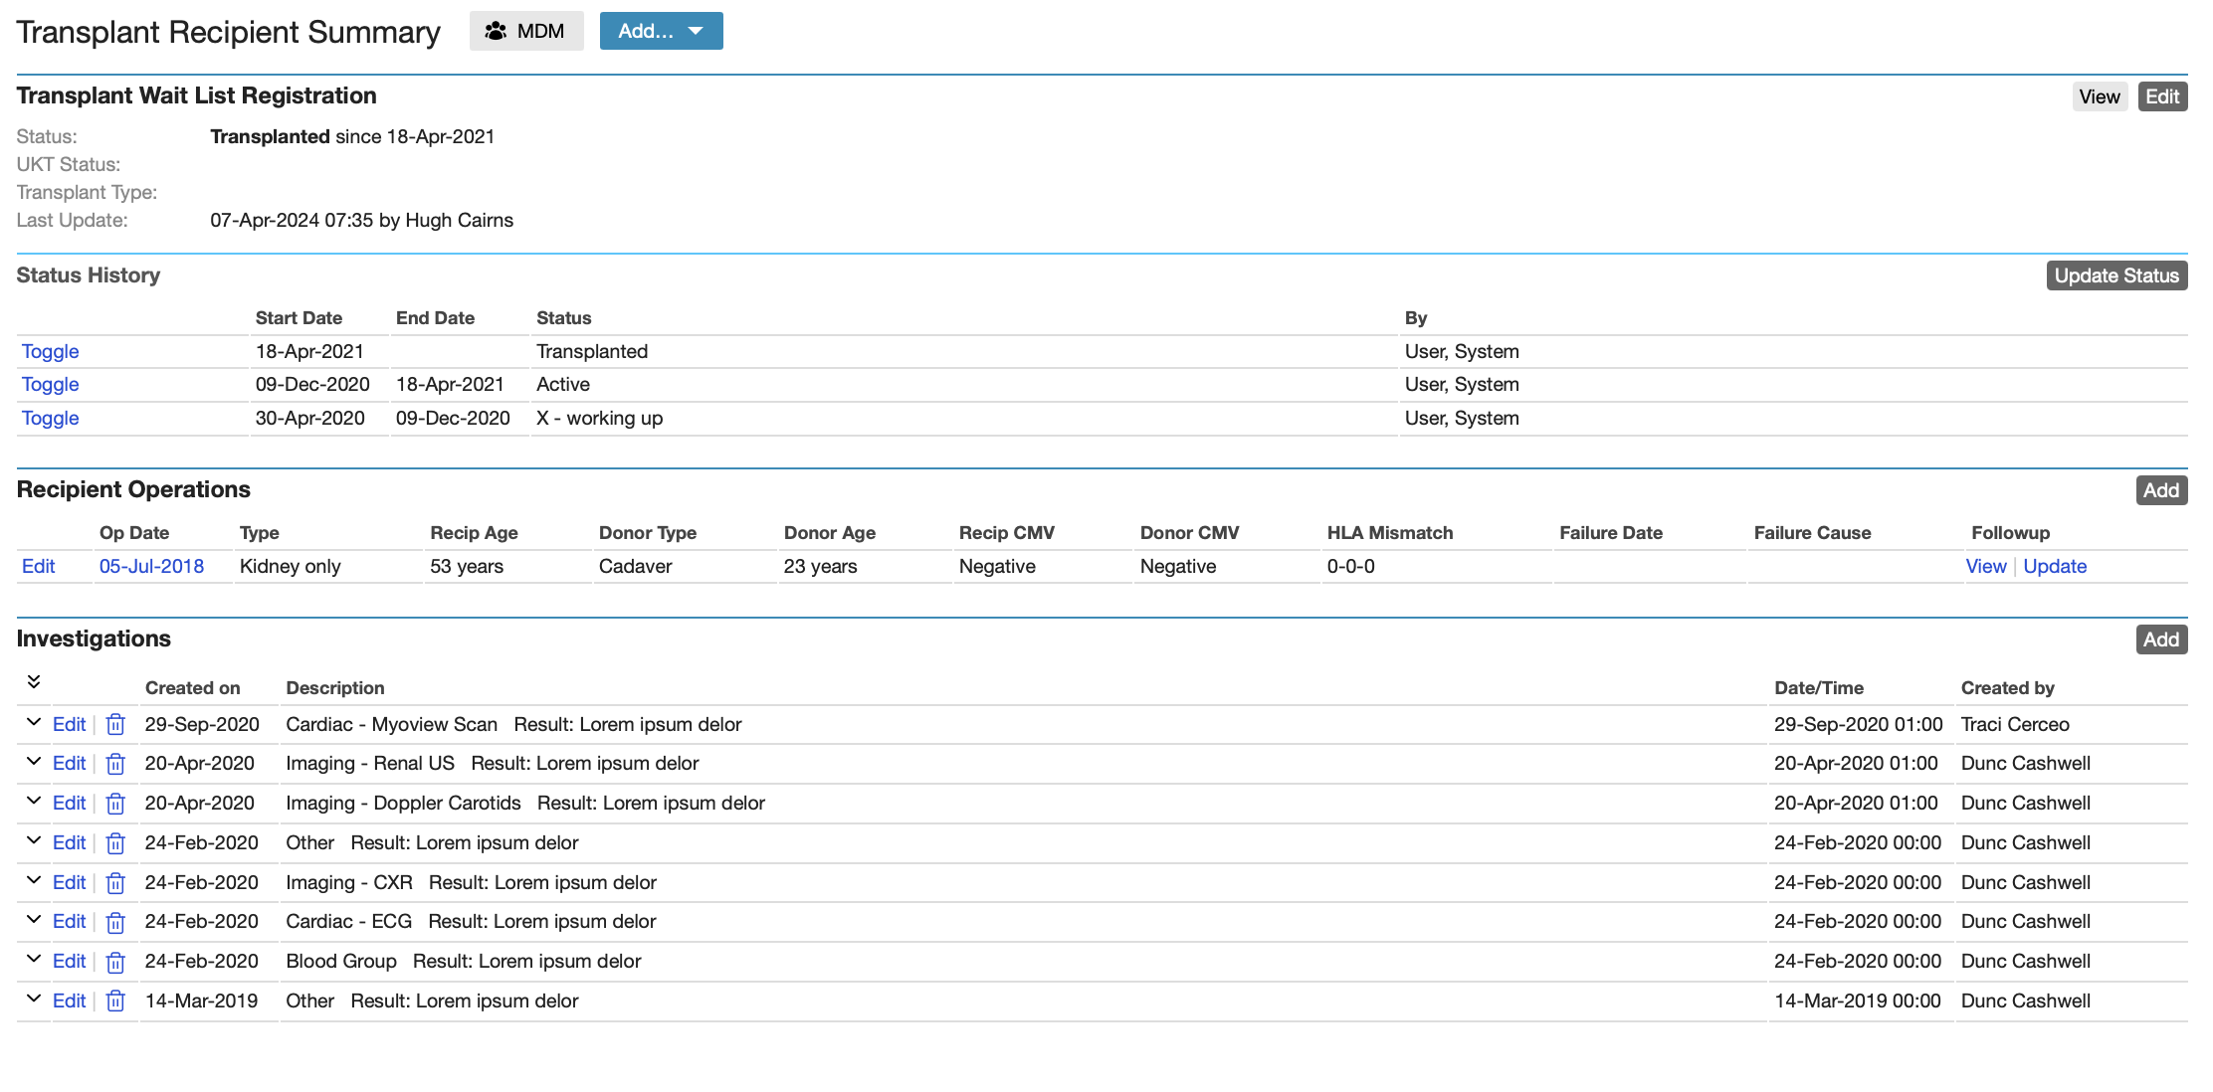Click Update in the operation Followup column
The height and width of the screenshot is (1092, 2213).
tap(2055, 566)
